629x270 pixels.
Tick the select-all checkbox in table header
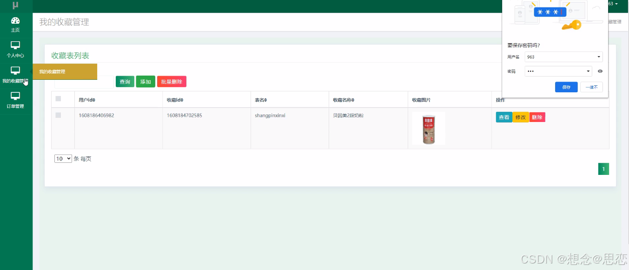pyautogui.click(x=58, y=98)
